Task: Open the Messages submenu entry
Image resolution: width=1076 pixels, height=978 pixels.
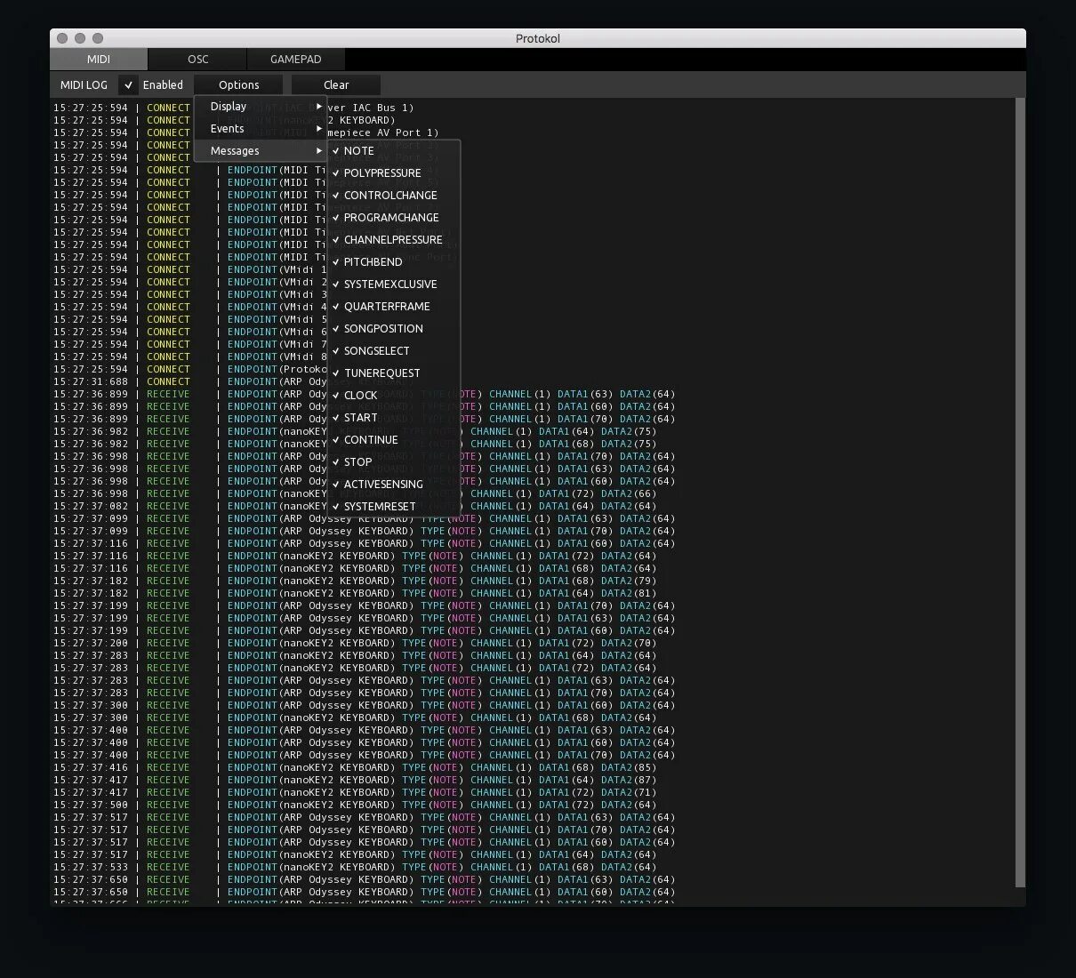Action: pos(261,151)
